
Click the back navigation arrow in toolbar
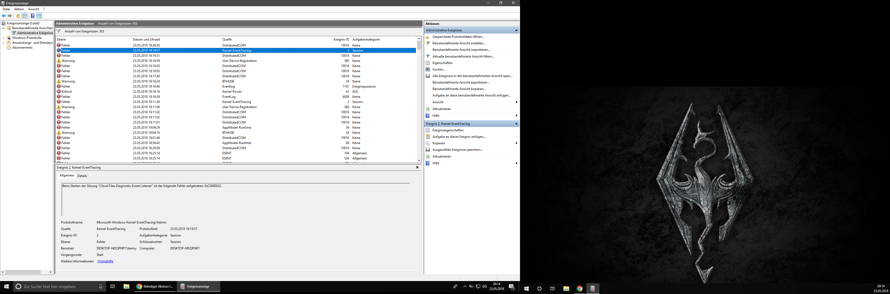click(x=4, y=16)
